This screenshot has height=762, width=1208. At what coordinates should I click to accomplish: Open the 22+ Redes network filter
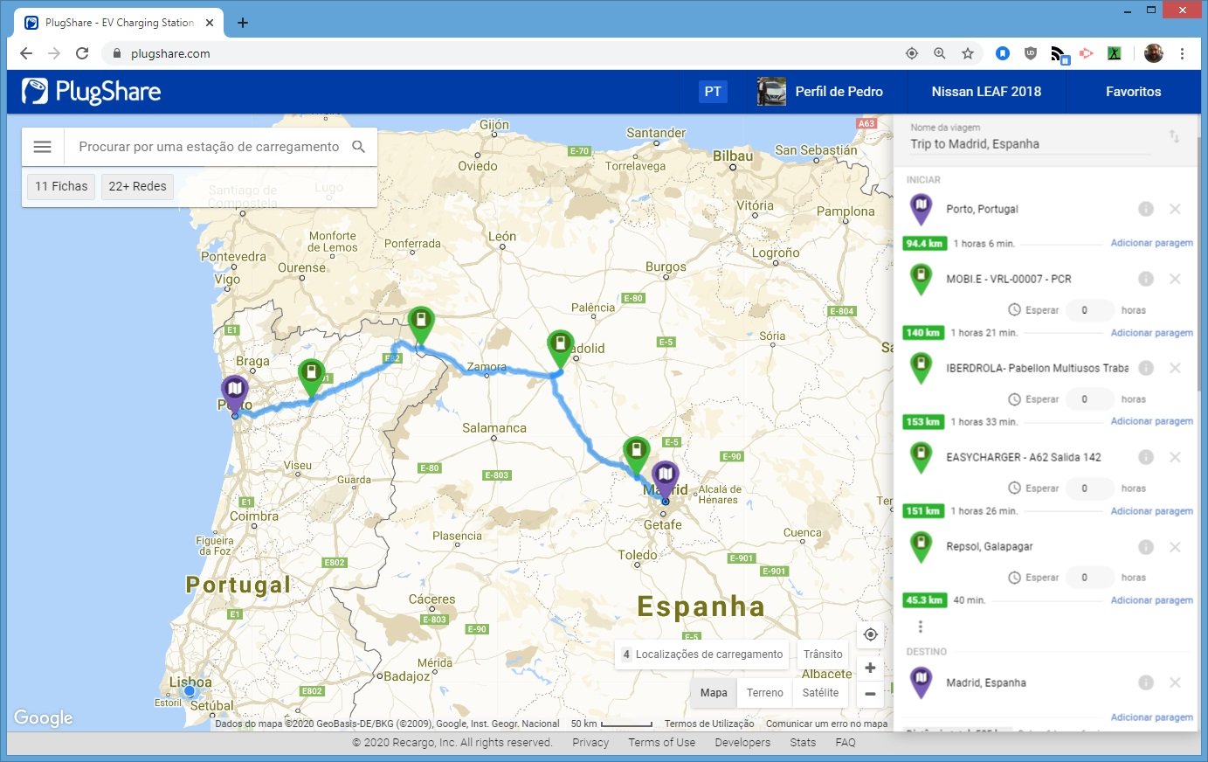click(137, 186)
